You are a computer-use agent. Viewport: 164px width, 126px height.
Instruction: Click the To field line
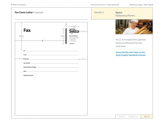click(52, 51)
